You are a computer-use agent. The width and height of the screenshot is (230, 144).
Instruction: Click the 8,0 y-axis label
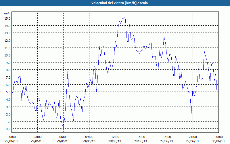[8, 70]
